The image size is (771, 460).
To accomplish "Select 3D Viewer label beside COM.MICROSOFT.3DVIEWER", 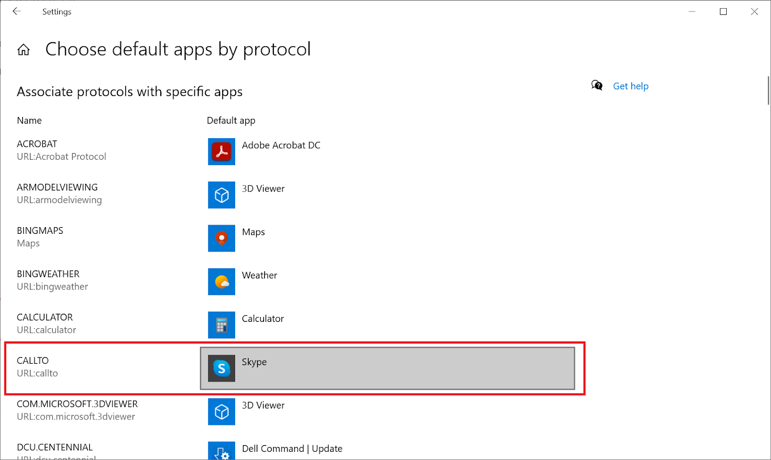I will tap(263, 405).
